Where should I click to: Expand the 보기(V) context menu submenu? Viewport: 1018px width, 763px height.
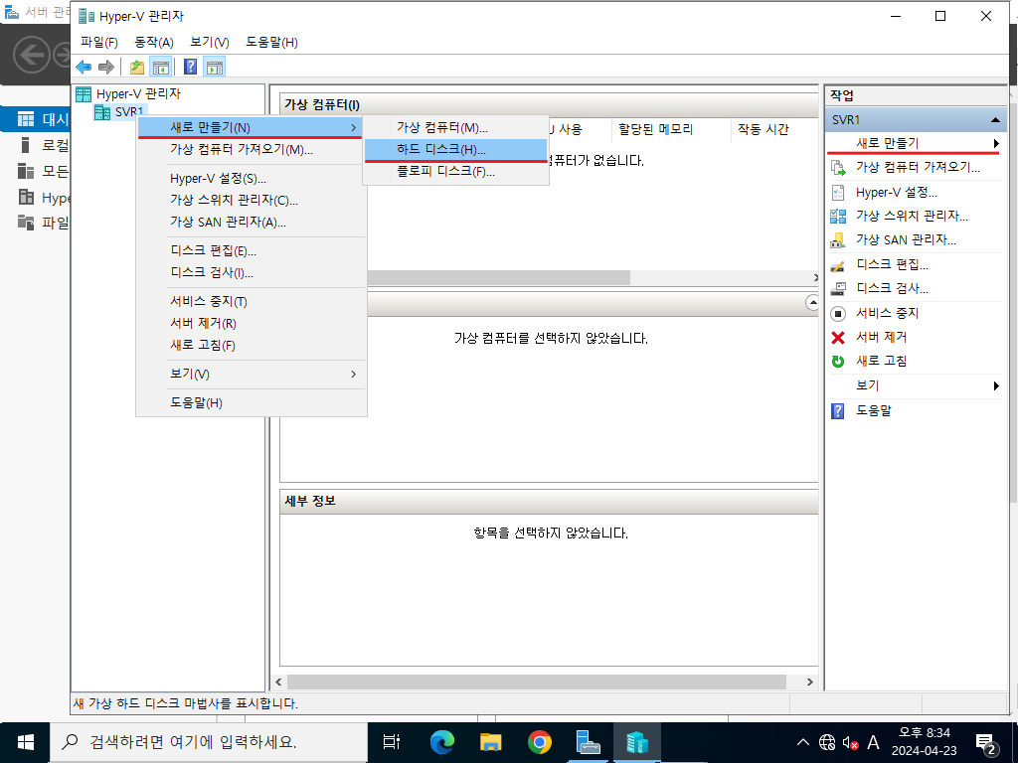tap(252, 375)
